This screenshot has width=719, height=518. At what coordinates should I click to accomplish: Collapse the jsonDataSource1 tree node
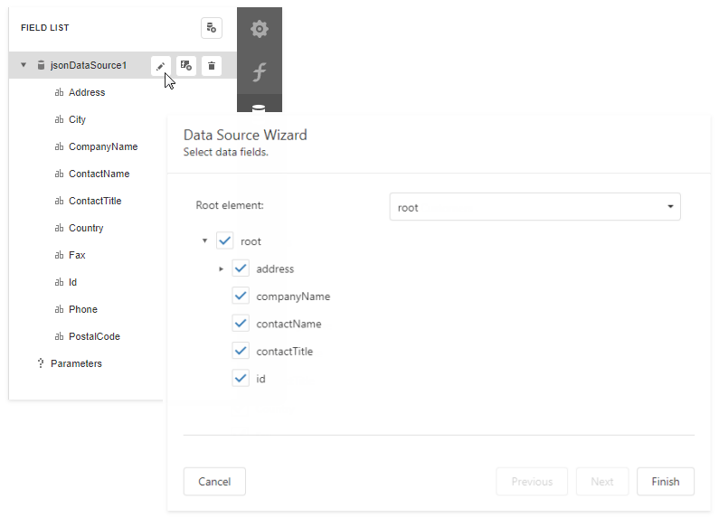(x=24, y=65)
